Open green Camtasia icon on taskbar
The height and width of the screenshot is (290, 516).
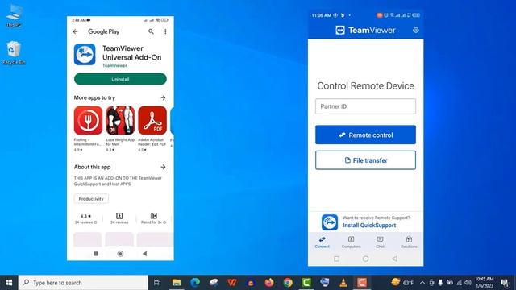click(306, 283)
